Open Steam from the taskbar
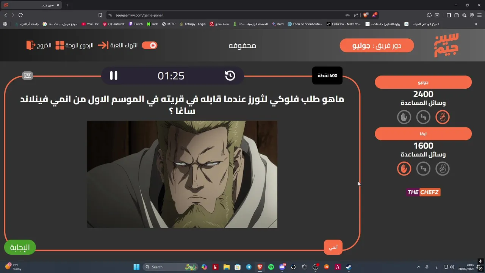 point(349,267)
